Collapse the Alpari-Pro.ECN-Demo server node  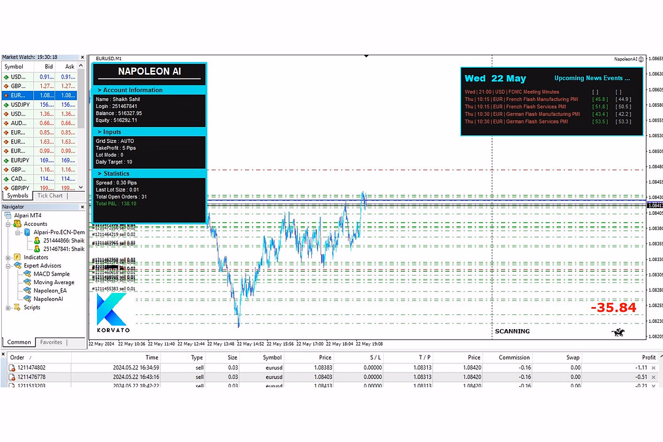pyautogui.click(x=18, y=233)
